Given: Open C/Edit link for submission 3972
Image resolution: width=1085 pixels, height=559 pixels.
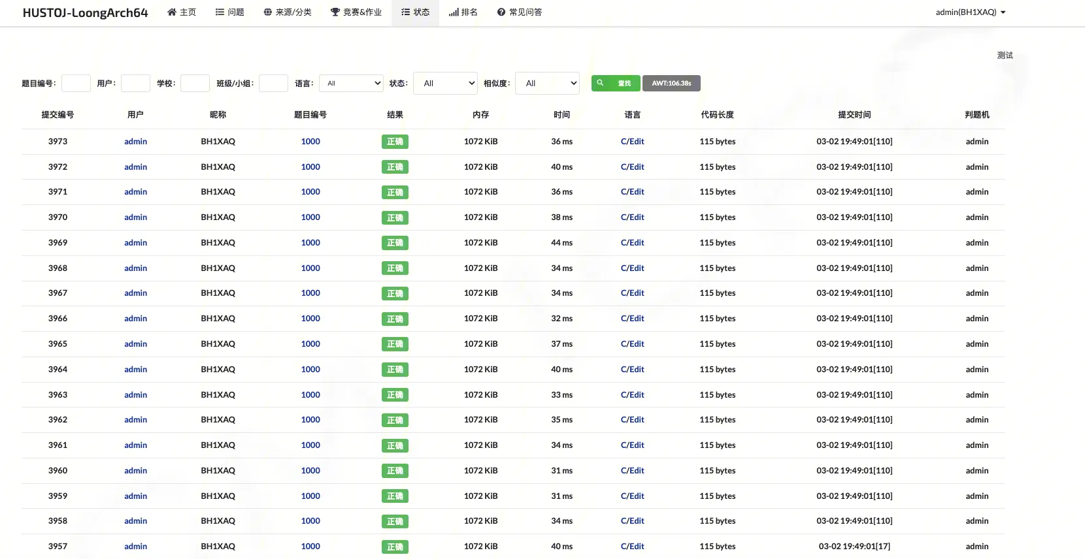Looking at the screenshot, I should click(x=632, y=167).
